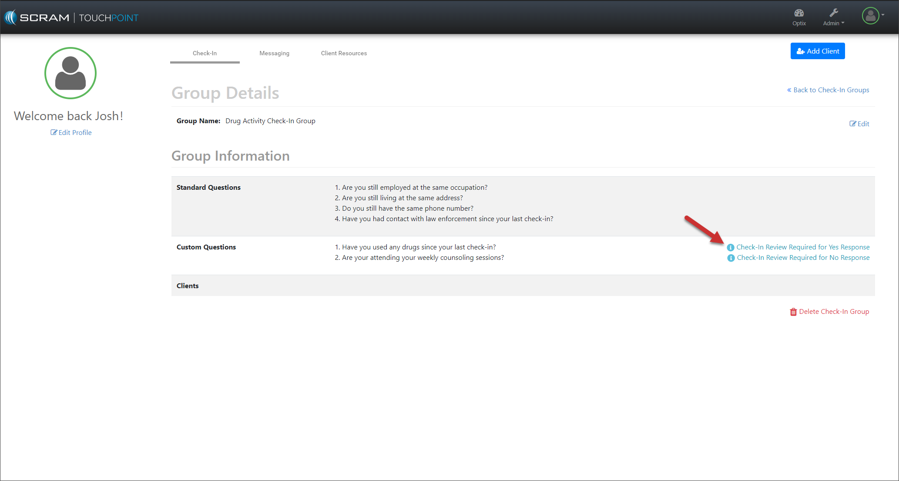Image resolution: width=899 pixels, height=481 pixels.
Task: Click the Edit Profile pencil icon
Action: 54,132
